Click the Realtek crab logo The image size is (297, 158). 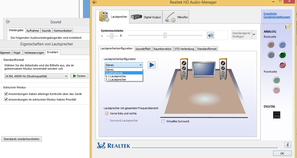coord(101,146)
